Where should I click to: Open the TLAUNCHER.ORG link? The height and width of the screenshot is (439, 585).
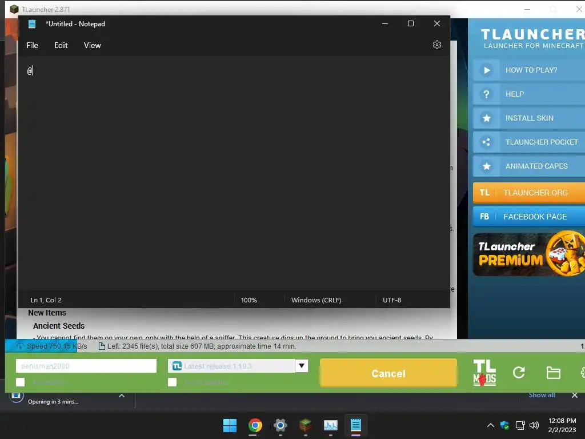click(529, 193)
